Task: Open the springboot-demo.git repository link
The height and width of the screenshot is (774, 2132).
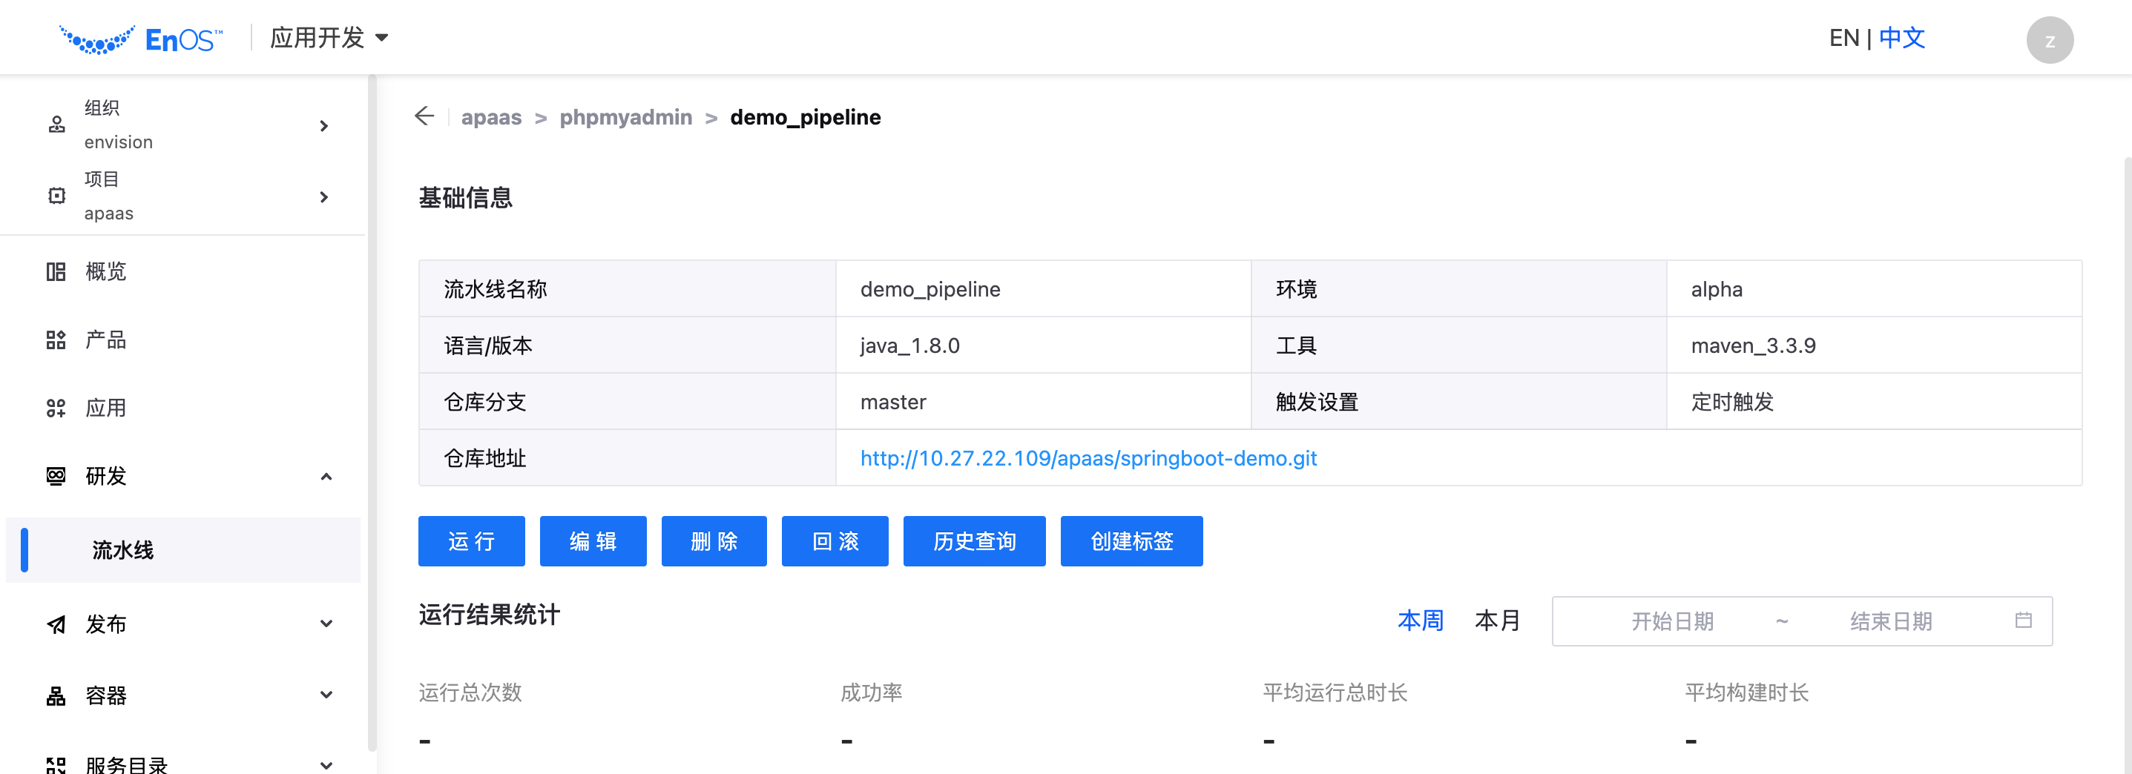Action: tap(1088, 458)
